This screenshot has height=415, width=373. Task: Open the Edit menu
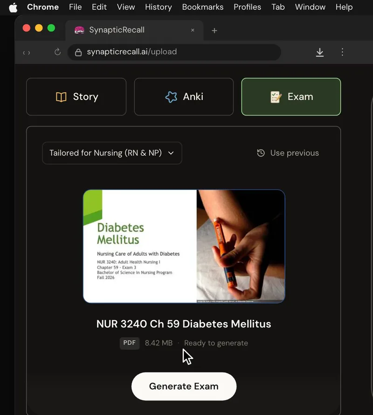(x=99, y=7)
